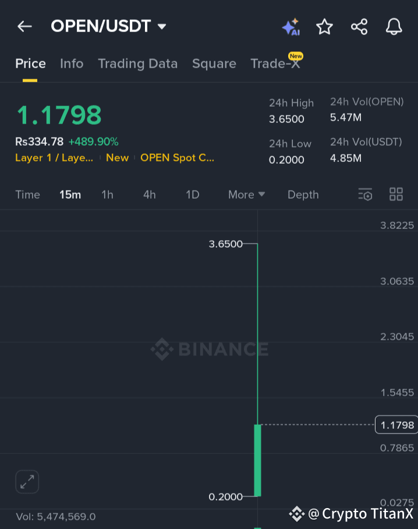Open chart indicator settings icon
Screen dimensions: 418x529
(x=365, y=195)
